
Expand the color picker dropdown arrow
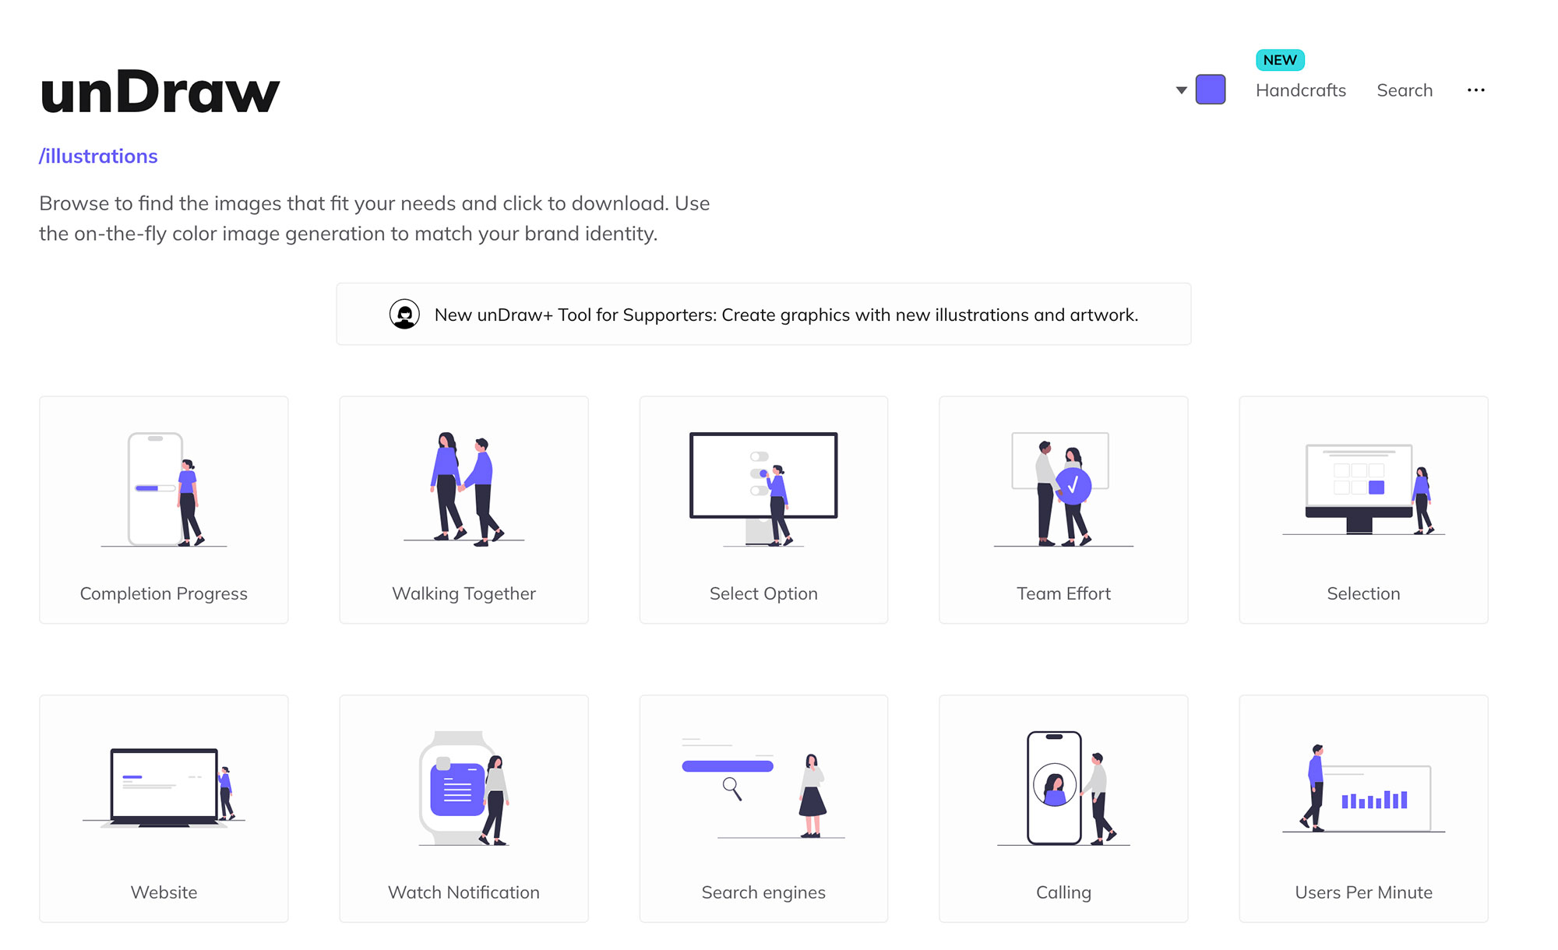point(1181,90)
